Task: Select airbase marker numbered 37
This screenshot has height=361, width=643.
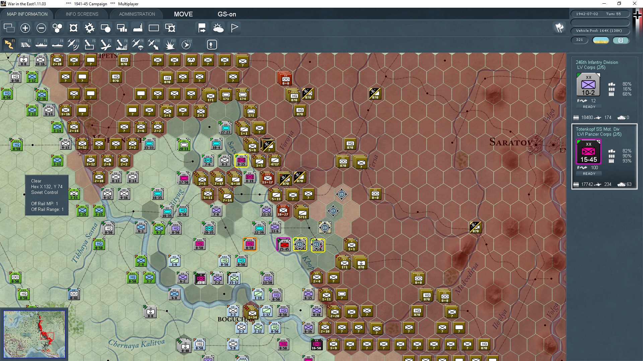Action: pyautogui.click(x=333, y=211)
